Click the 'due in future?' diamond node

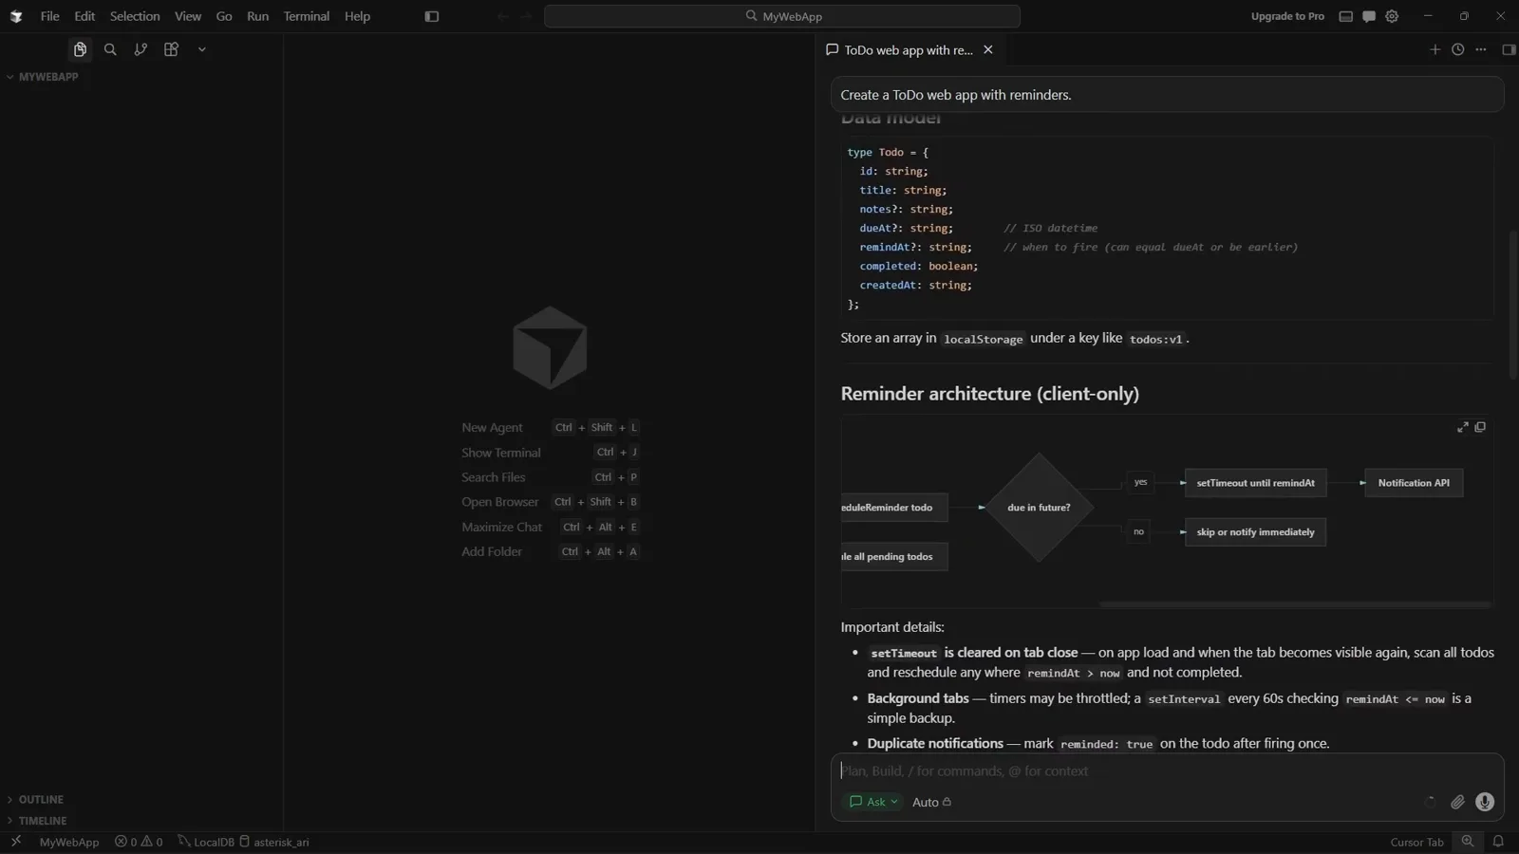coord(1039,508)
